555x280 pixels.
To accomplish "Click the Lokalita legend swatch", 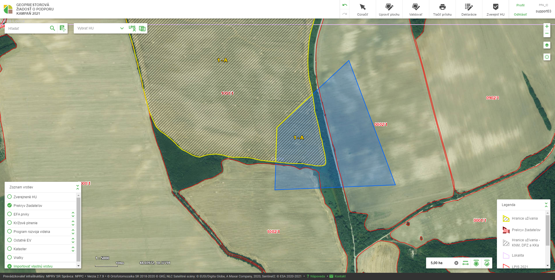I will (506, 255).
